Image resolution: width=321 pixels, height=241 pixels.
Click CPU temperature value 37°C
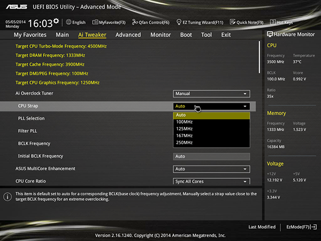tap(297, 62)
